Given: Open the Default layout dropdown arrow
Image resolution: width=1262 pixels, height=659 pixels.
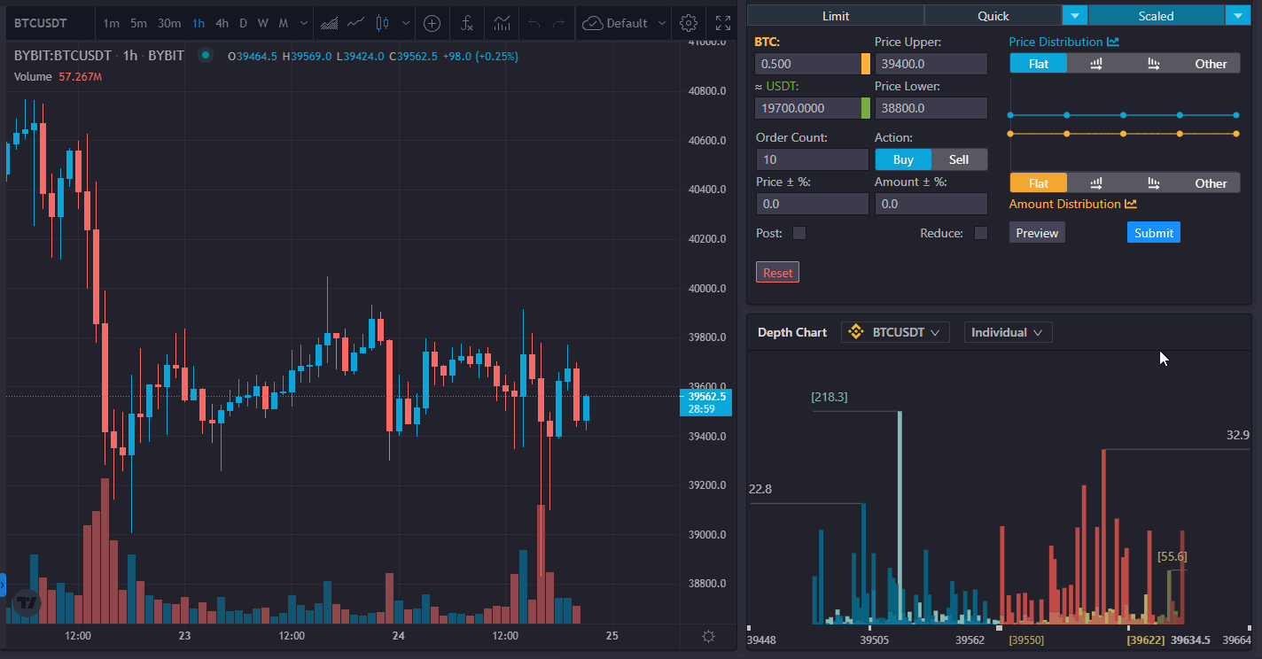Looking at the screenshot, I should (662, 23).
